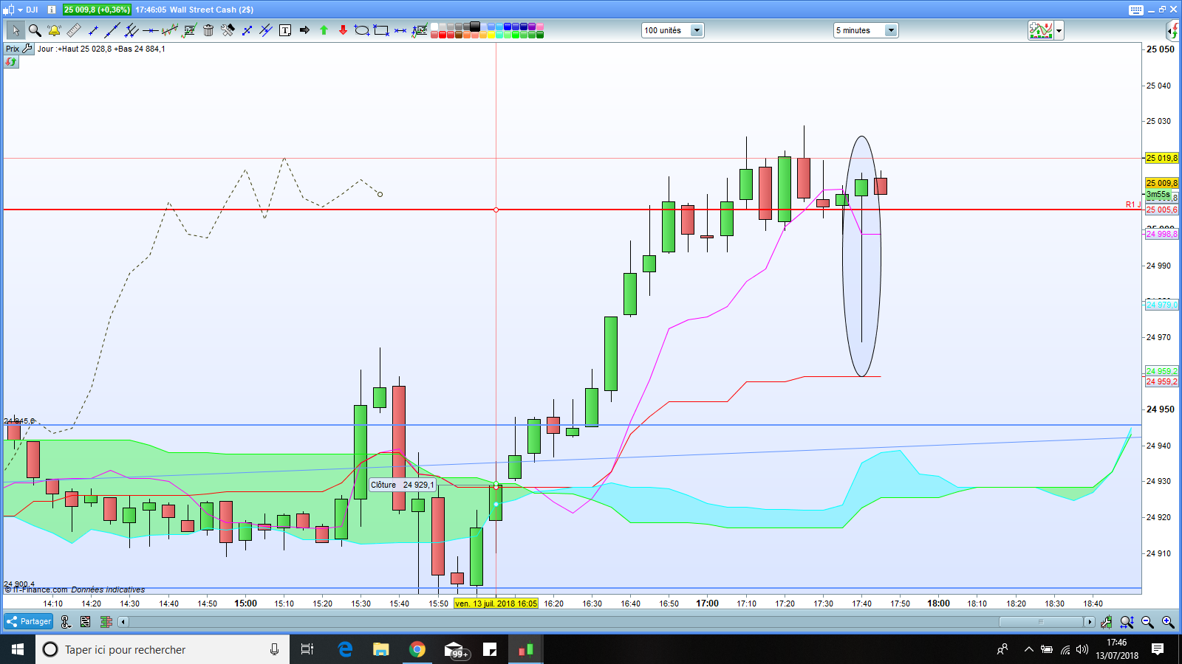
Task: Select the rectangle drawing tool
Action: [x=381, y=30]
